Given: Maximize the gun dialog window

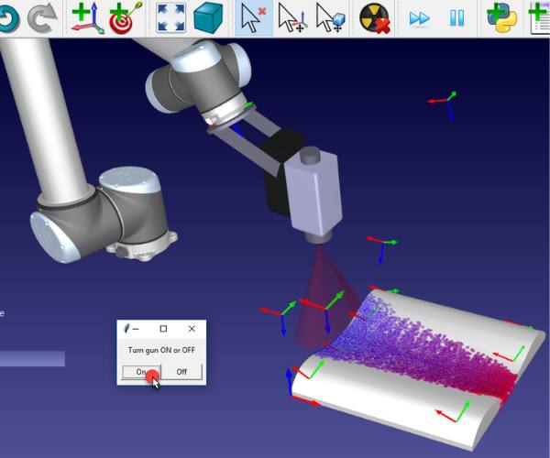Looking at the screenshot, I should [x=163, y=329].
